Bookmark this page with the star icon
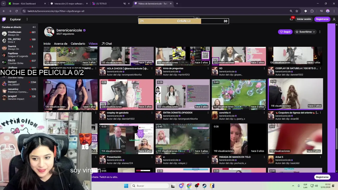The height and width of the screenshot is (190, 338). [x=297, y=11]
